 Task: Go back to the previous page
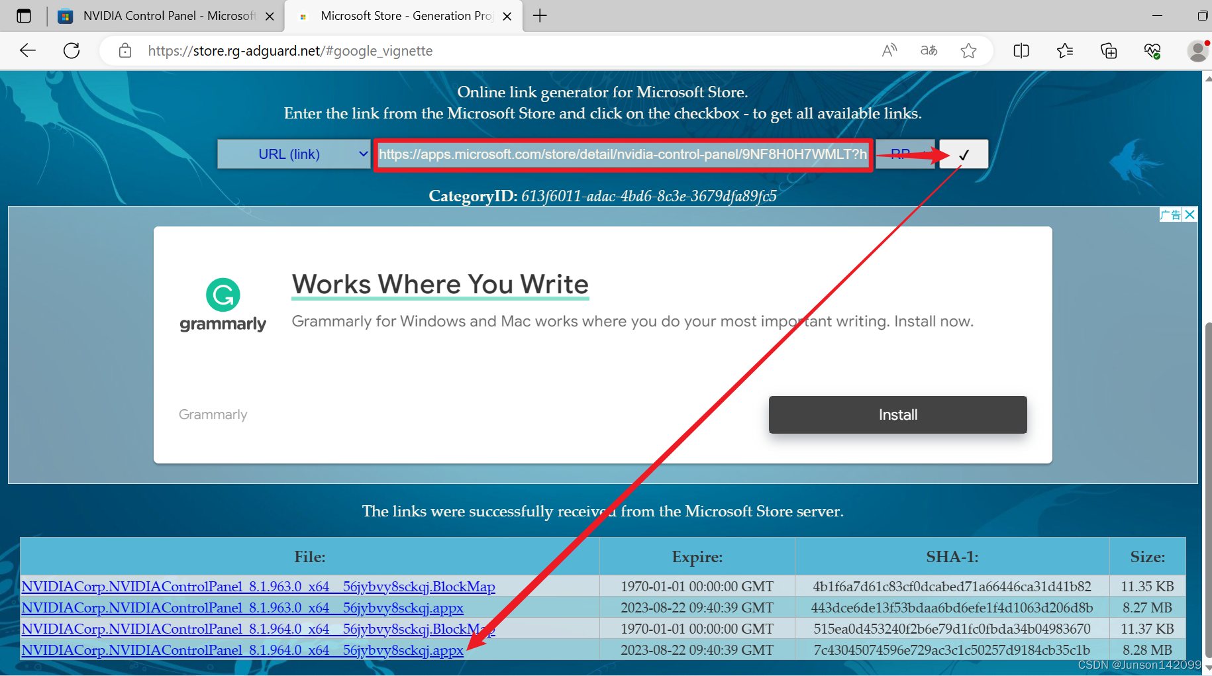(x=28, y=50)
